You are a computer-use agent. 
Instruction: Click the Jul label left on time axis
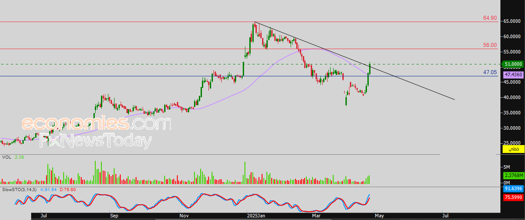click(43, 216)
